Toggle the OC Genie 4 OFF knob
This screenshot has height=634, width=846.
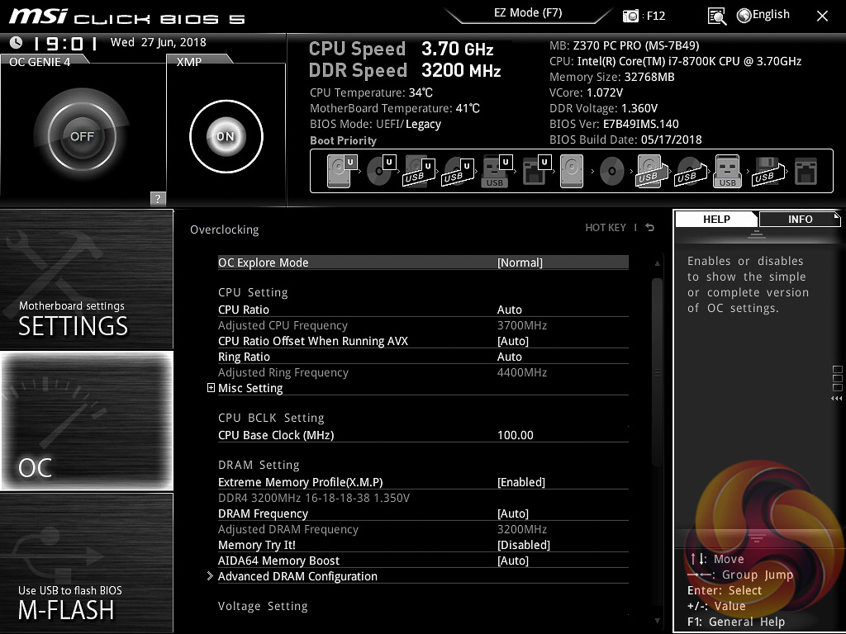[82, 136]
